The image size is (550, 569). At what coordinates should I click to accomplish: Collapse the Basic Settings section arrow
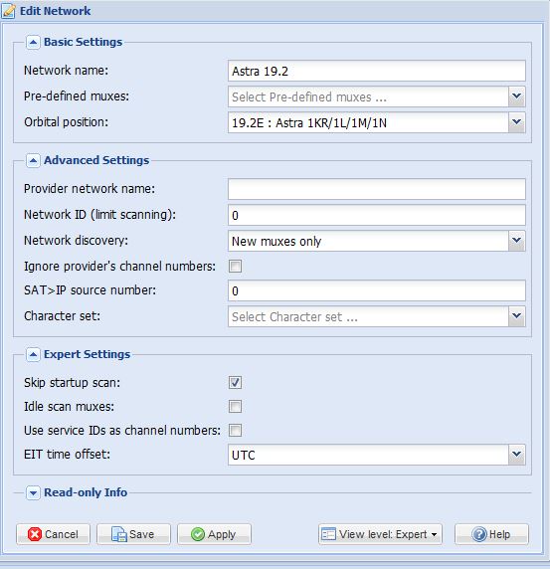tap(33, 42)
